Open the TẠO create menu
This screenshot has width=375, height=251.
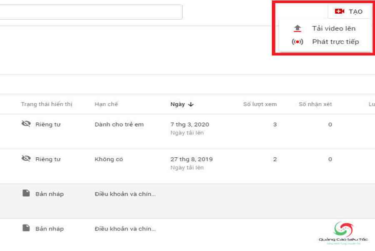click(349, 11)
